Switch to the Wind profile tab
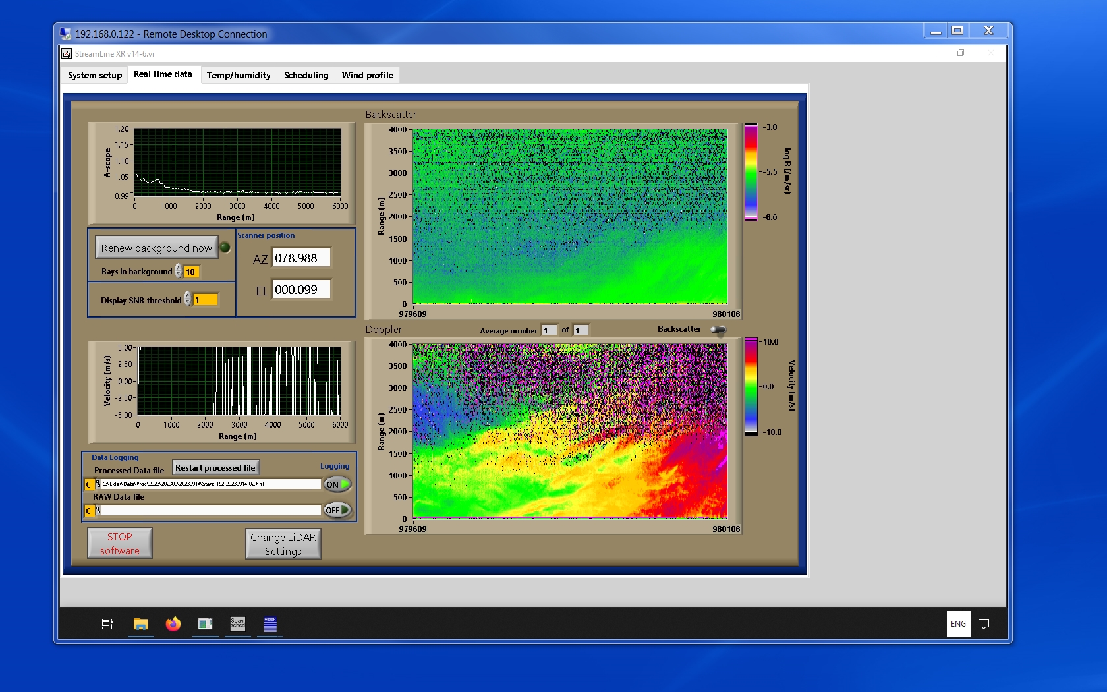Screen dimensions: 1107x692 point(367,75)
